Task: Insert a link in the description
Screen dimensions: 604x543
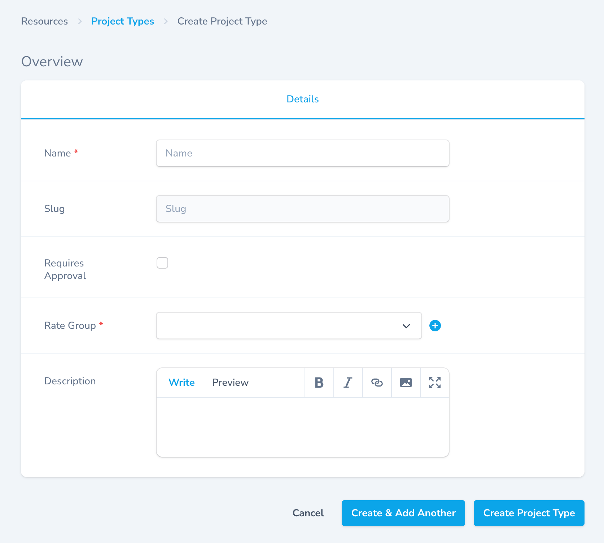Action: pyautogui.click(x=377, y=383)
